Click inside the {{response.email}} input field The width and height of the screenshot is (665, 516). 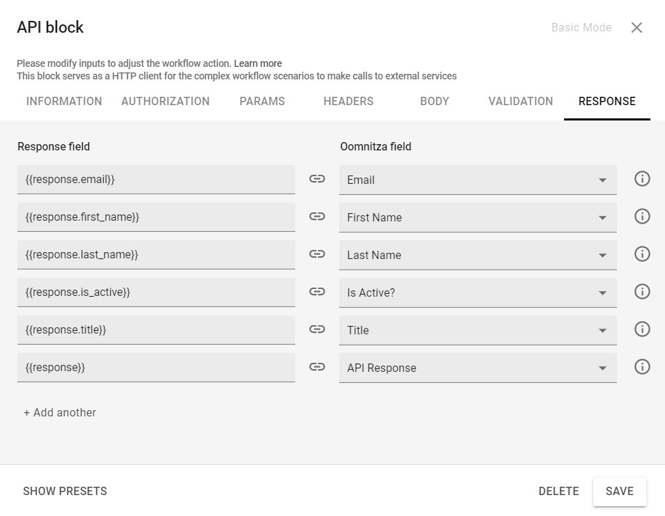click(x=157, y=179)
